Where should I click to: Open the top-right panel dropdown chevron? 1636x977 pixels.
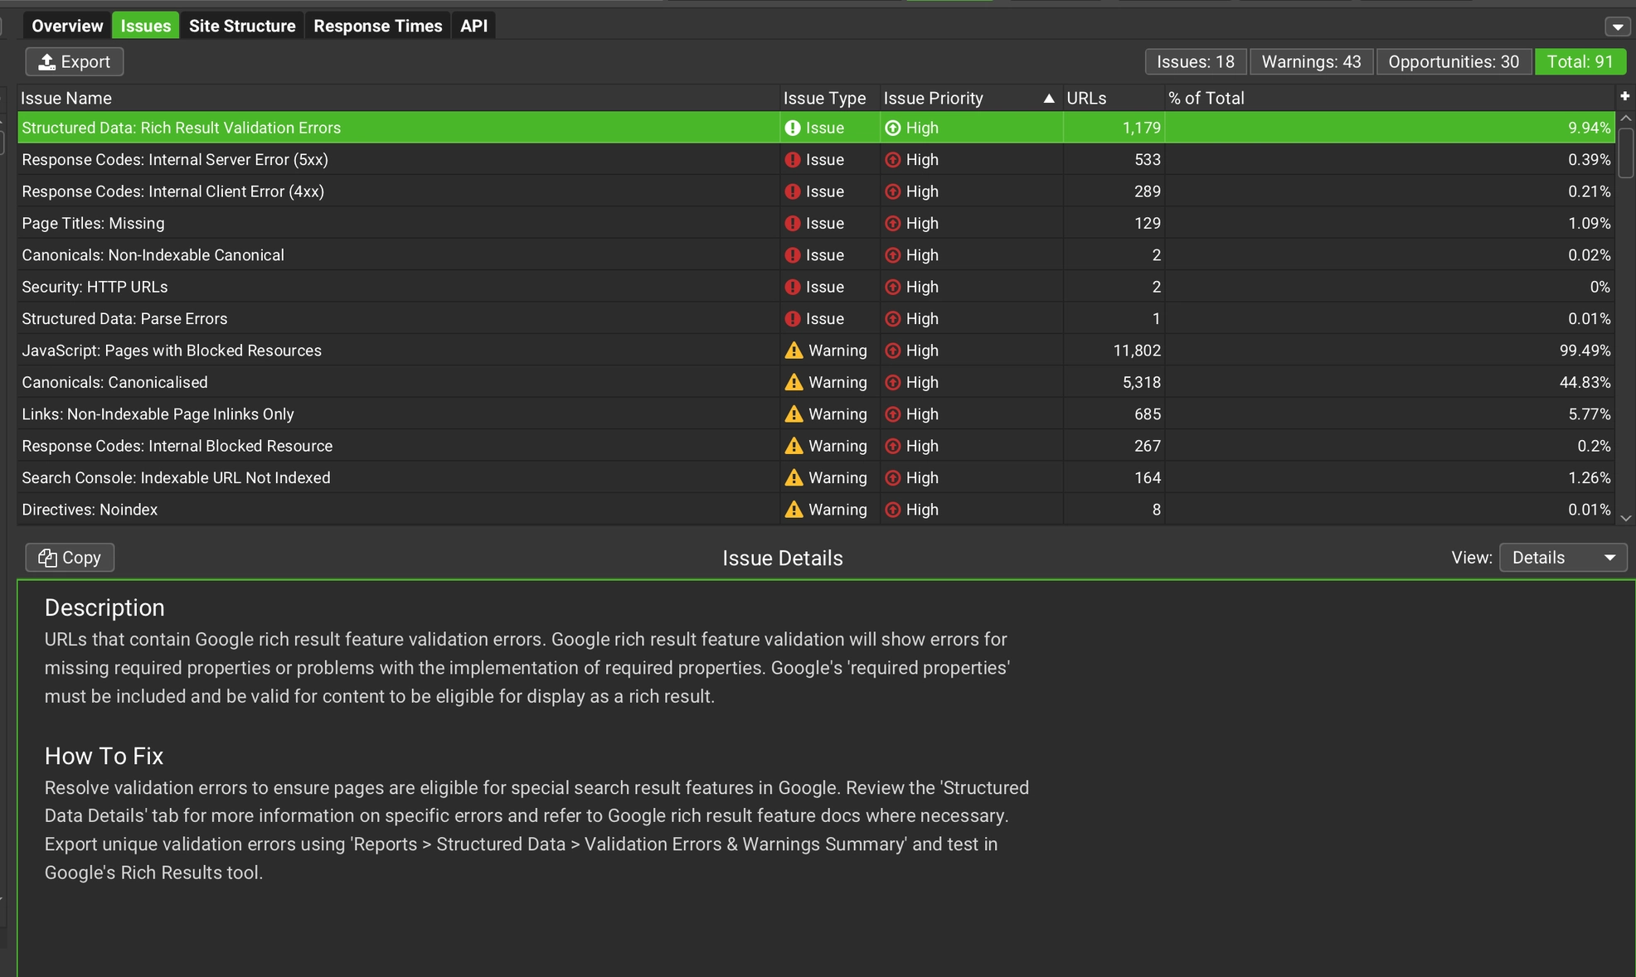pyautogui.click(x=1618, y=26)
